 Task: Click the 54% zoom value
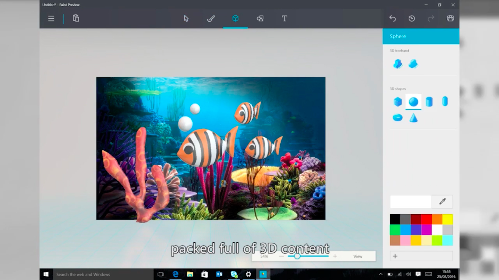pyautogui.click(x=264, y=256)
